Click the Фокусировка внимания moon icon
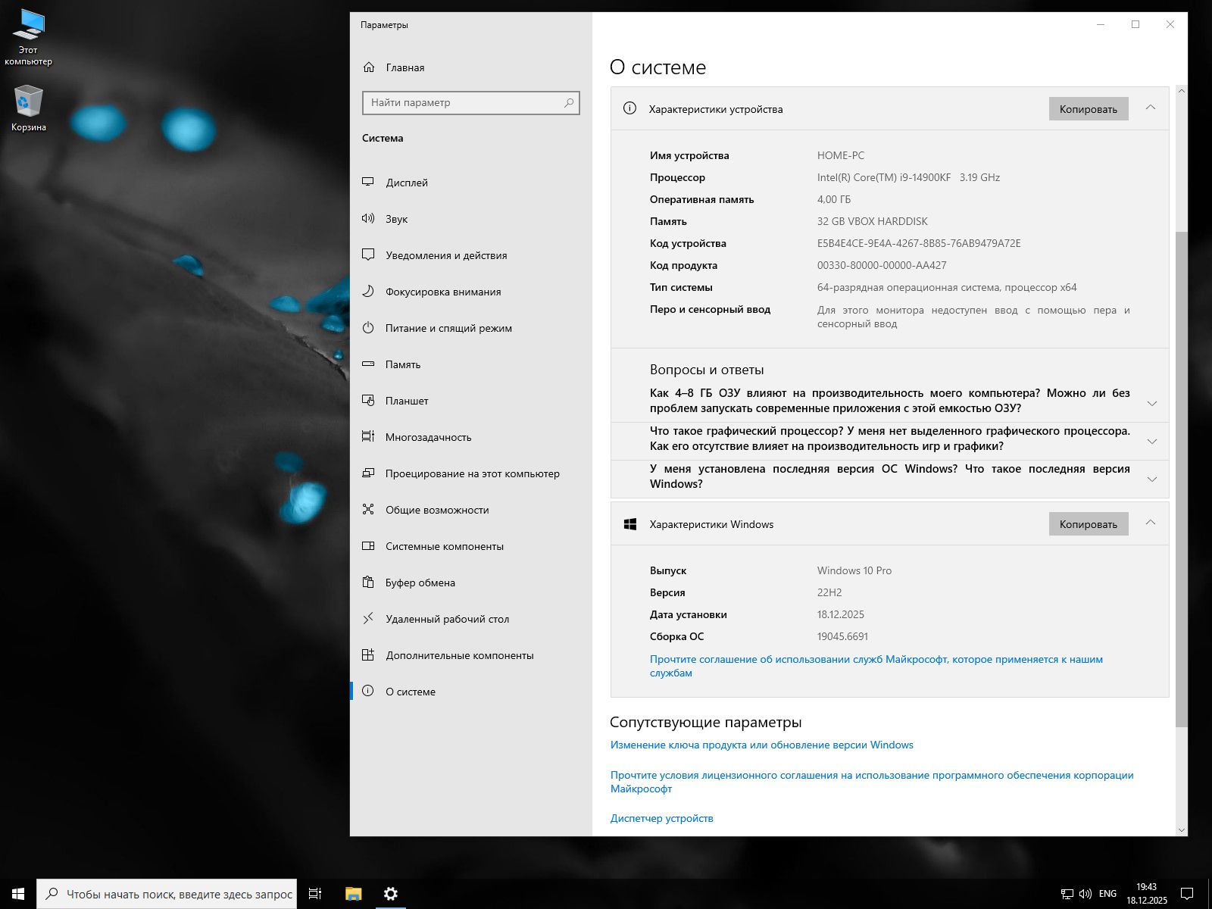1212x909 pixels. [x=369, y=292]
